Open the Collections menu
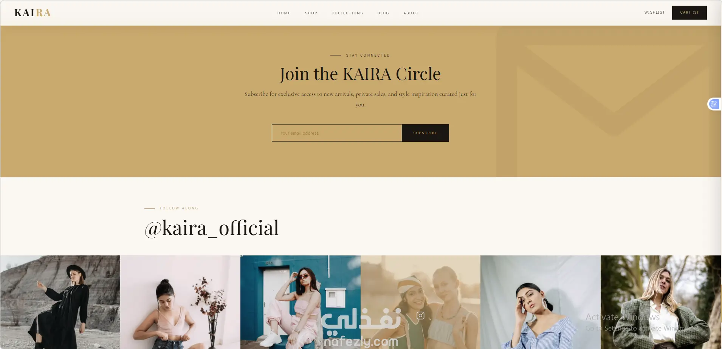 click(347, 13)
